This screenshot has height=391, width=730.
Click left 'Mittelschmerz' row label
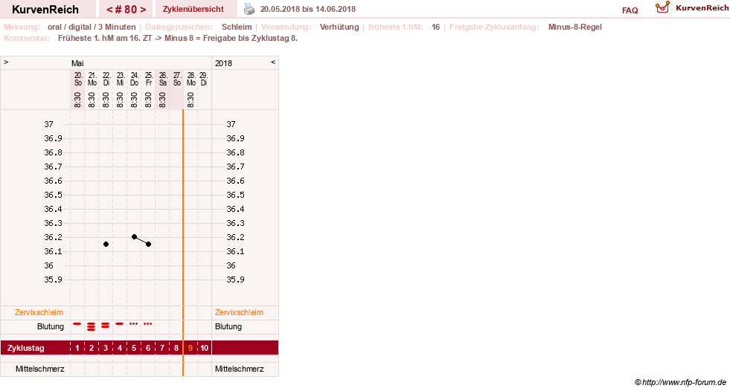click(39, 369)
